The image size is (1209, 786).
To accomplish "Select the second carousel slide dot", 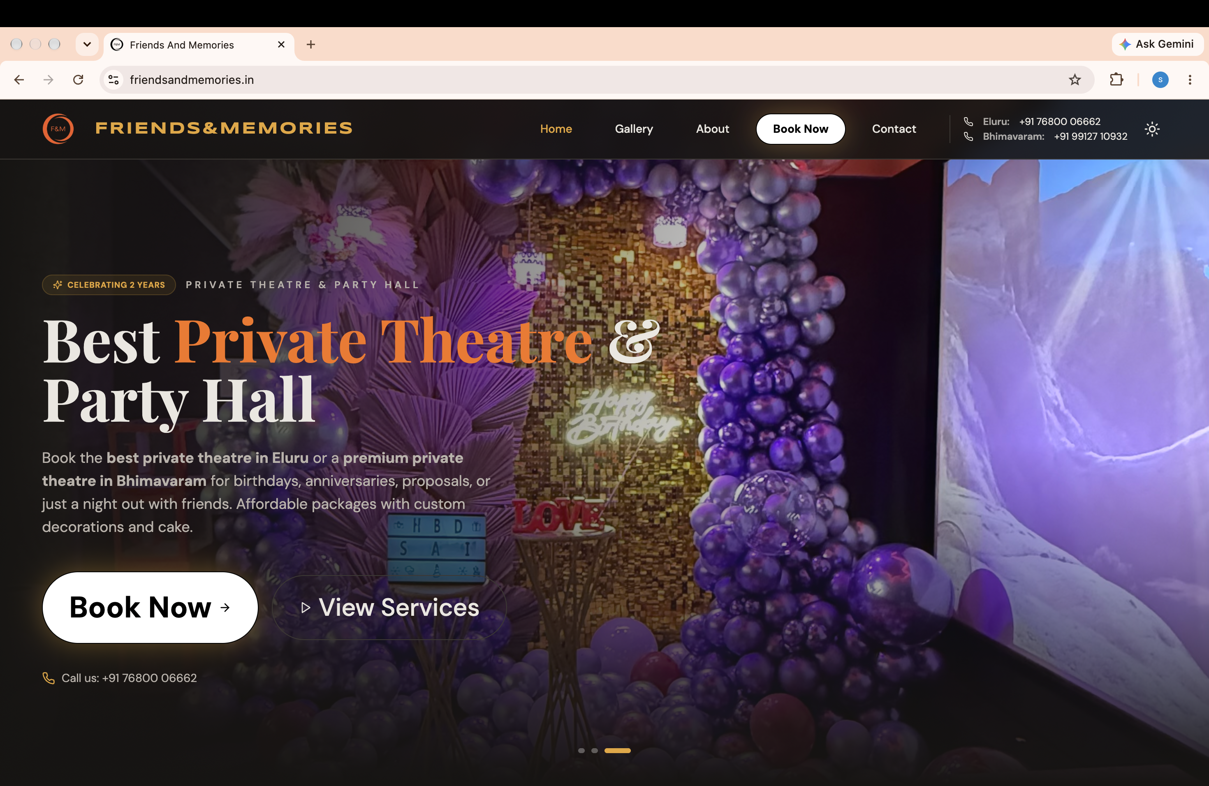I will (x=594, y=751).
